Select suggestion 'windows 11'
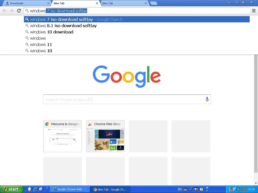Viewport: 258px width, 193px height. tap(137, 44)
